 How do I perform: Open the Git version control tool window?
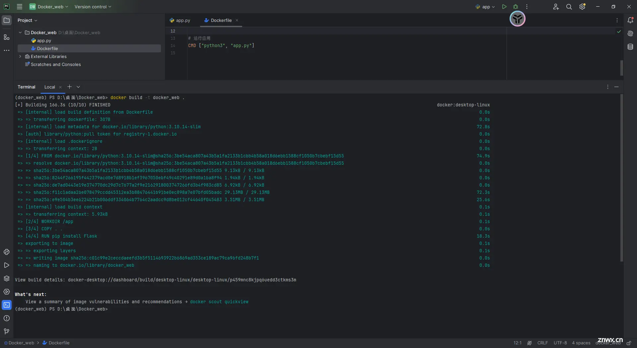coord(7,331)
